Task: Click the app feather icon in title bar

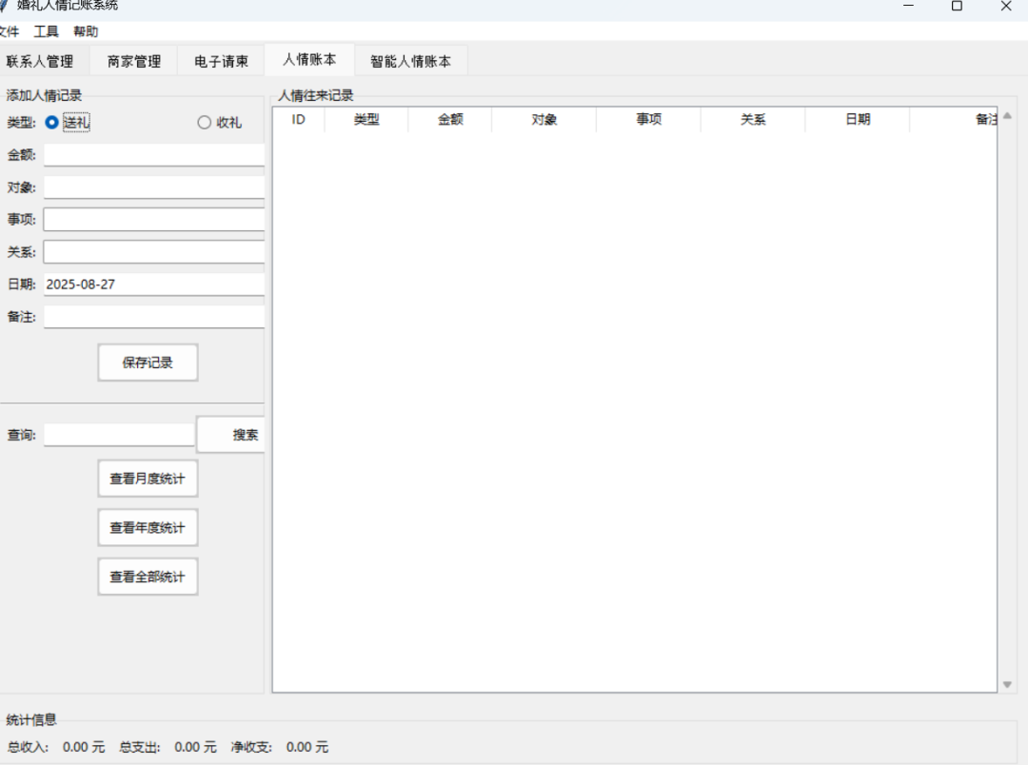Action: click(3, 6)
